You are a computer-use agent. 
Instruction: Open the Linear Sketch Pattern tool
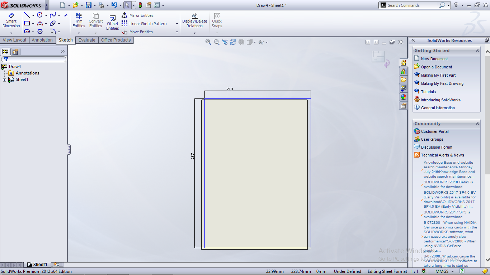coord(146,24)
